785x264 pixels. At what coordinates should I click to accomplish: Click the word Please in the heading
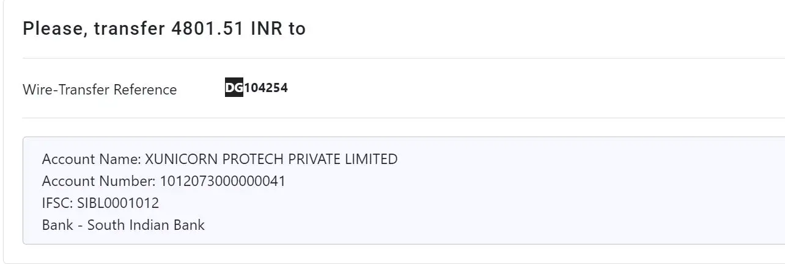click(53, 29)
